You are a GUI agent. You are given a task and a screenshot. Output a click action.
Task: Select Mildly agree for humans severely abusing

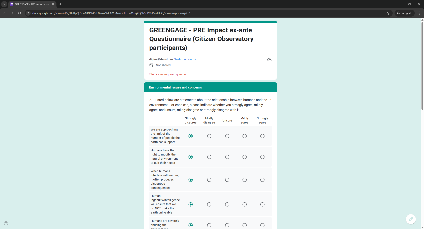coord(245,225)
